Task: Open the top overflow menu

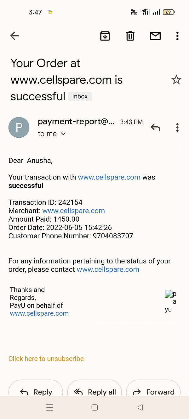Action: tap(177, 36)
